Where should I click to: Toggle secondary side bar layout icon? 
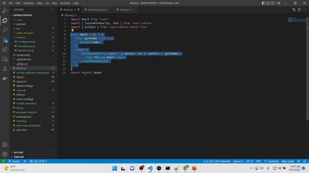click(x=272, y=3)
